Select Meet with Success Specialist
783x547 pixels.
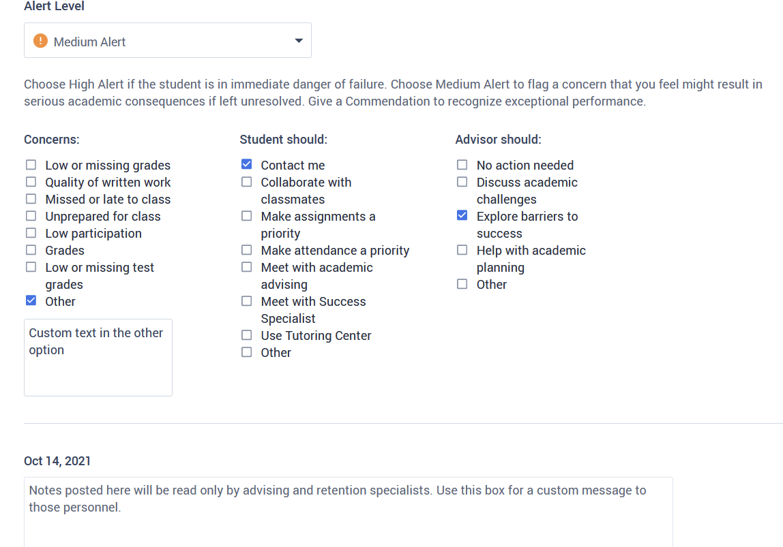pos(246,300)
